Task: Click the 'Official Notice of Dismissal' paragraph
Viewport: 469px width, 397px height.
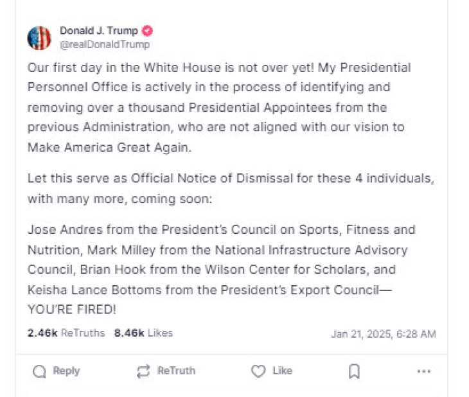Action: pos(231,188)
